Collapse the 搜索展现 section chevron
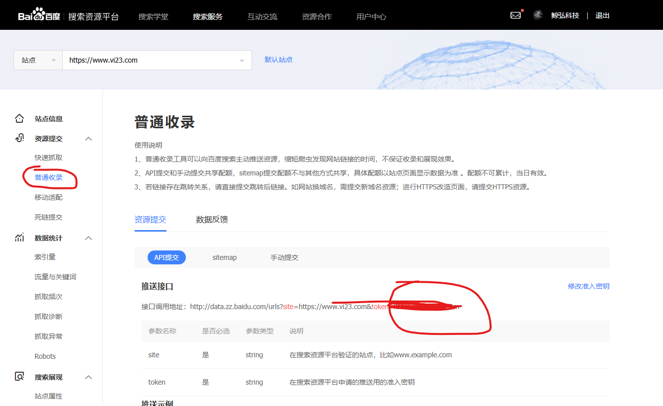The width and height of the screenshot is (663, 406). coord(88,377)
